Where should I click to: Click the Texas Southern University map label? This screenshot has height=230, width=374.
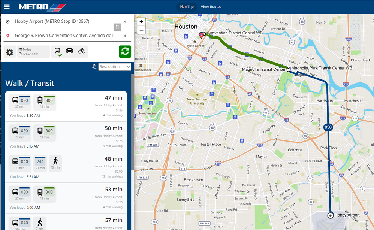click(197, 101)
